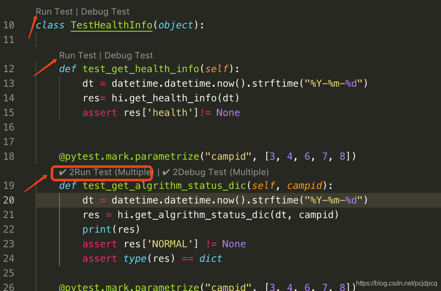Screen dimensions: 441x291
Task: Click the class name TestHealthInfo
Action: click(x=111, y=25)
